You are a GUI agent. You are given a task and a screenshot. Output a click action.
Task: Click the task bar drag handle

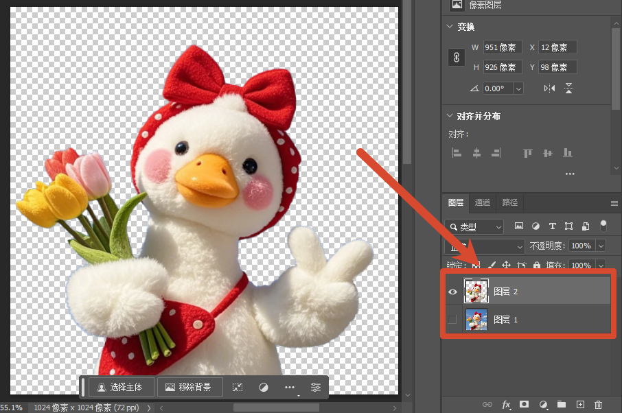pyautogui.click(x=82, y=387)
